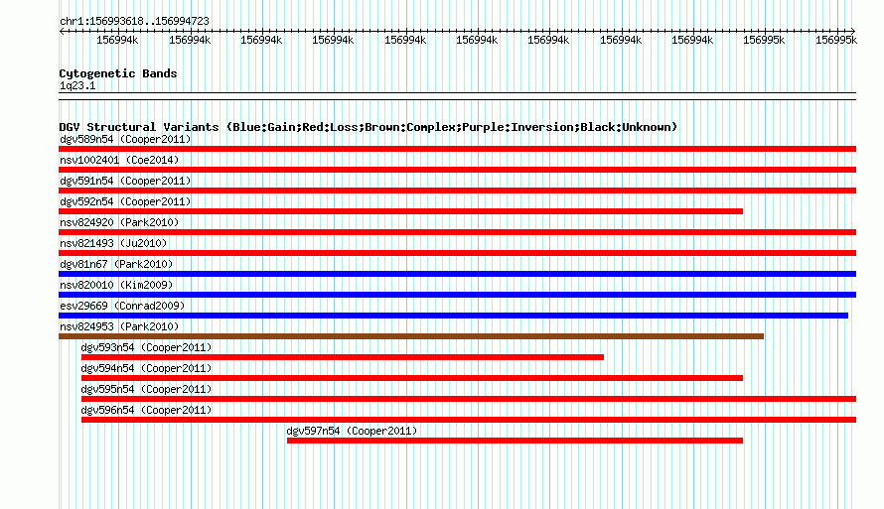The height and width of the screenshot is (509, 884).
Task: Click the red bar of nsv824920
Action: pos(457,232)
